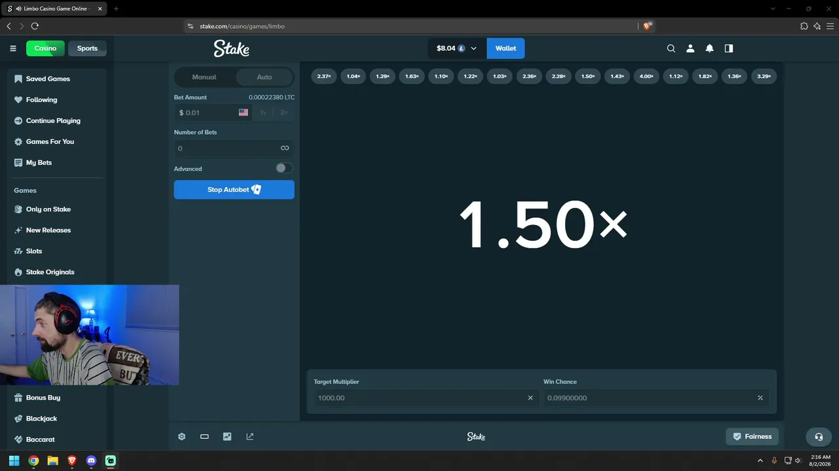
Task: Toggle the Advanced switch
Action: 284,168
